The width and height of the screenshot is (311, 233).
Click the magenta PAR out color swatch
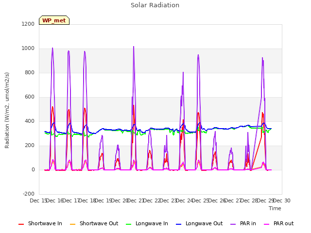267,224
